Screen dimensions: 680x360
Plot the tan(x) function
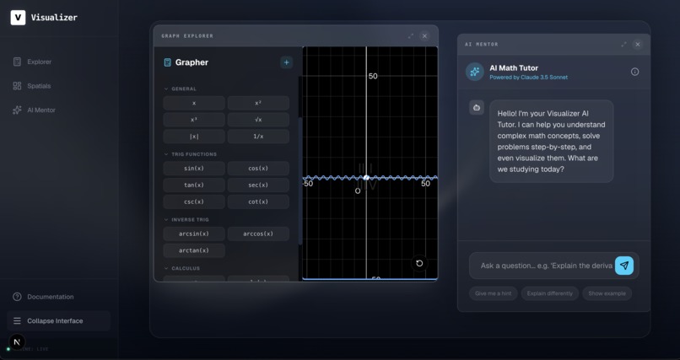tap(194, 185)
